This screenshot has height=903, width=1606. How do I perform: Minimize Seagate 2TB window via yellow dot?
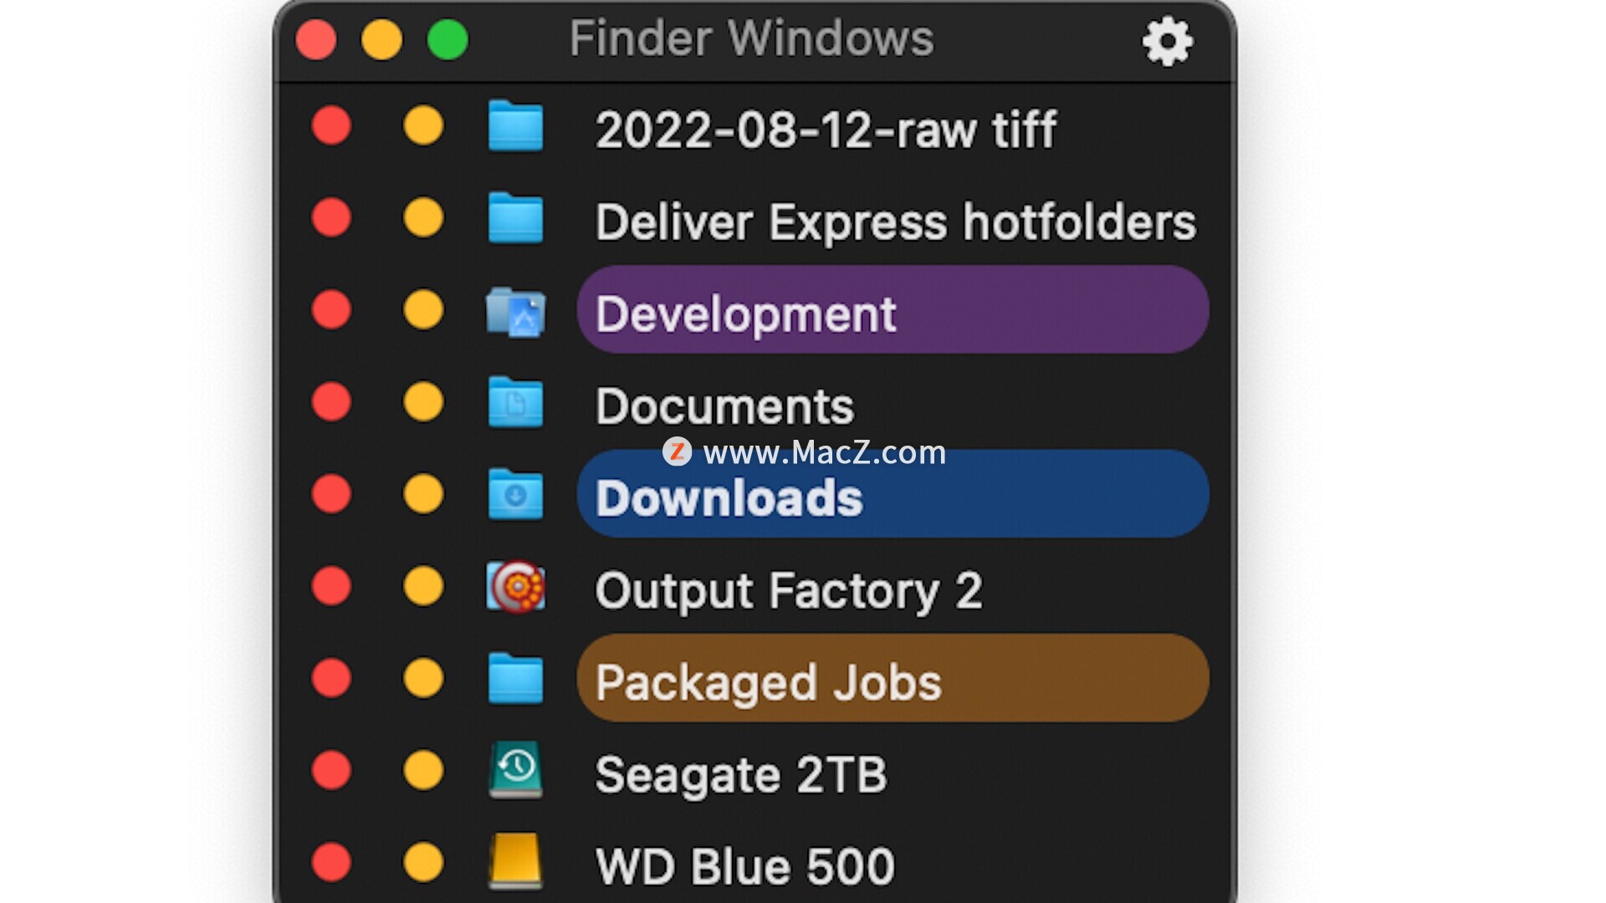coord(423,769)
